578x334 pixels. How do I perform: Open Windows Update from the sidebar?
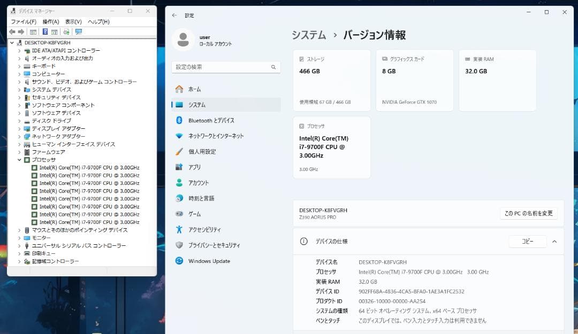209,261
